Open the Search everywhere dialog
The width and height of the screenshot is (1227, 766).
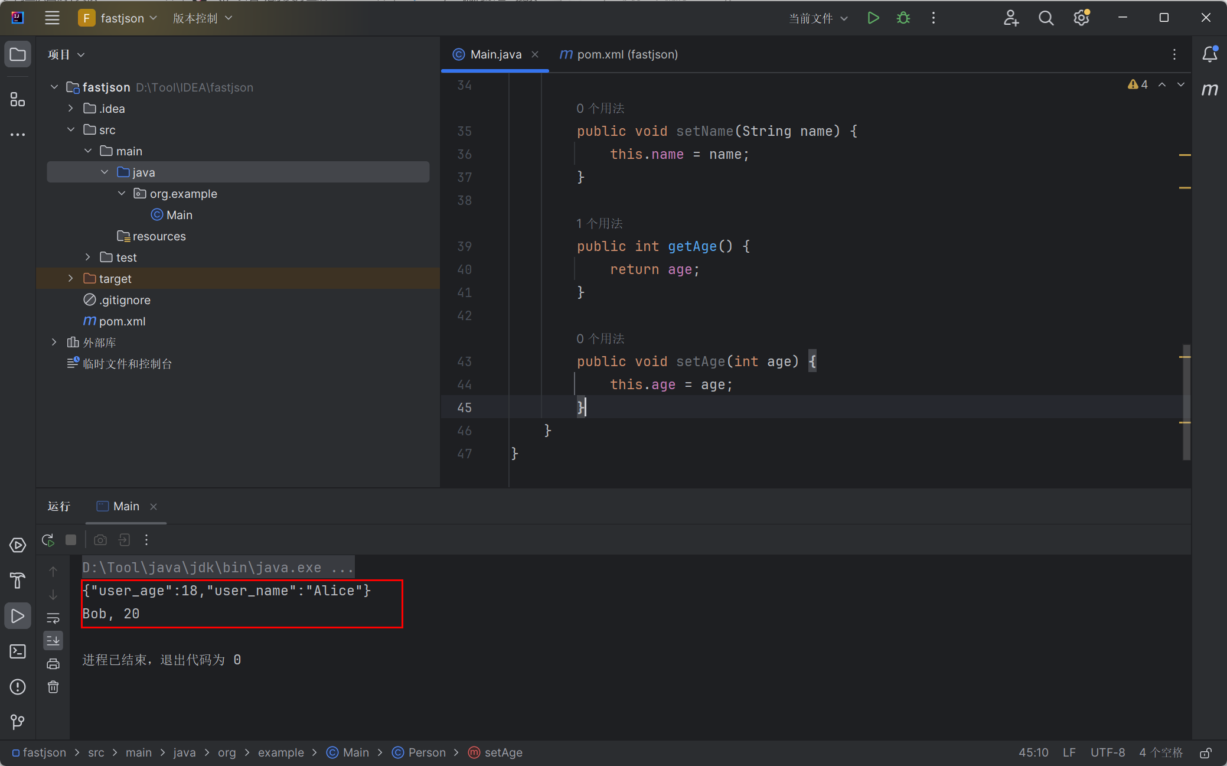(x=1046, y=18)
